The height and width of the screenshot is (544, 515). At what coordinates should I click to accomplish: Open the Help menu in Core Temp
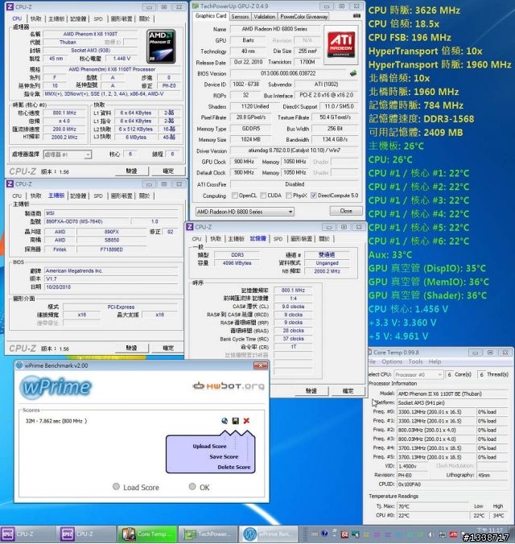pos(435,361)
